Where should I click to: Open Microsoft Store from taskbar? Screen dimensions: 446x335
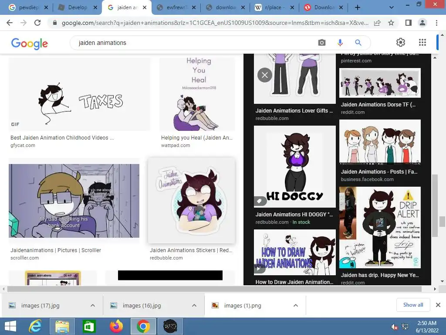pos(89,326)
